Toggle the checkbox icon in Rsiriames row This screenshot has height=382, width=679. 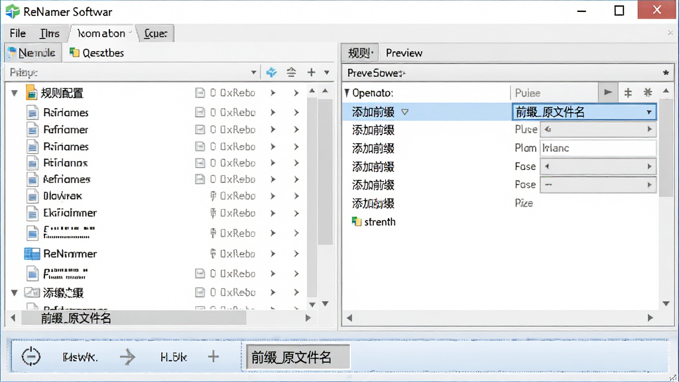(x=200, y=147)
